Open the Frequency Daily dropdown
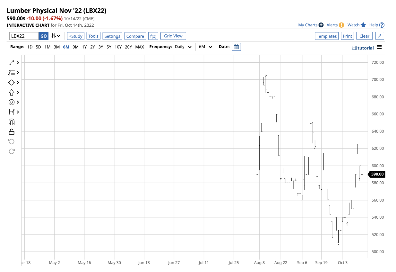 tap(183, 47)
